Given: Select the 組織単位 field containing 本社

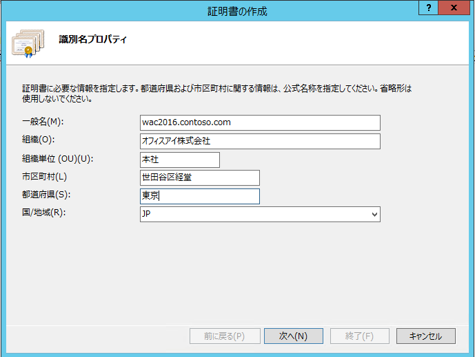Looking at the screenshot, I should click(x=179, y=160).
